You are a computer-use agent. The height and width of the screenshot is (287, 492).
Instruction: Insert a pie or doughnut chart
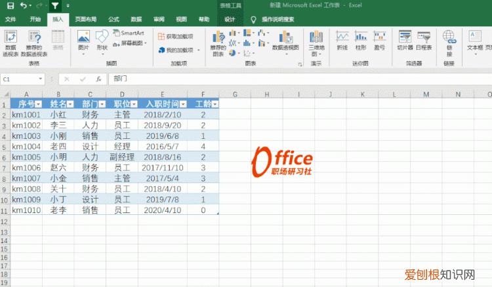pos(234,53)
